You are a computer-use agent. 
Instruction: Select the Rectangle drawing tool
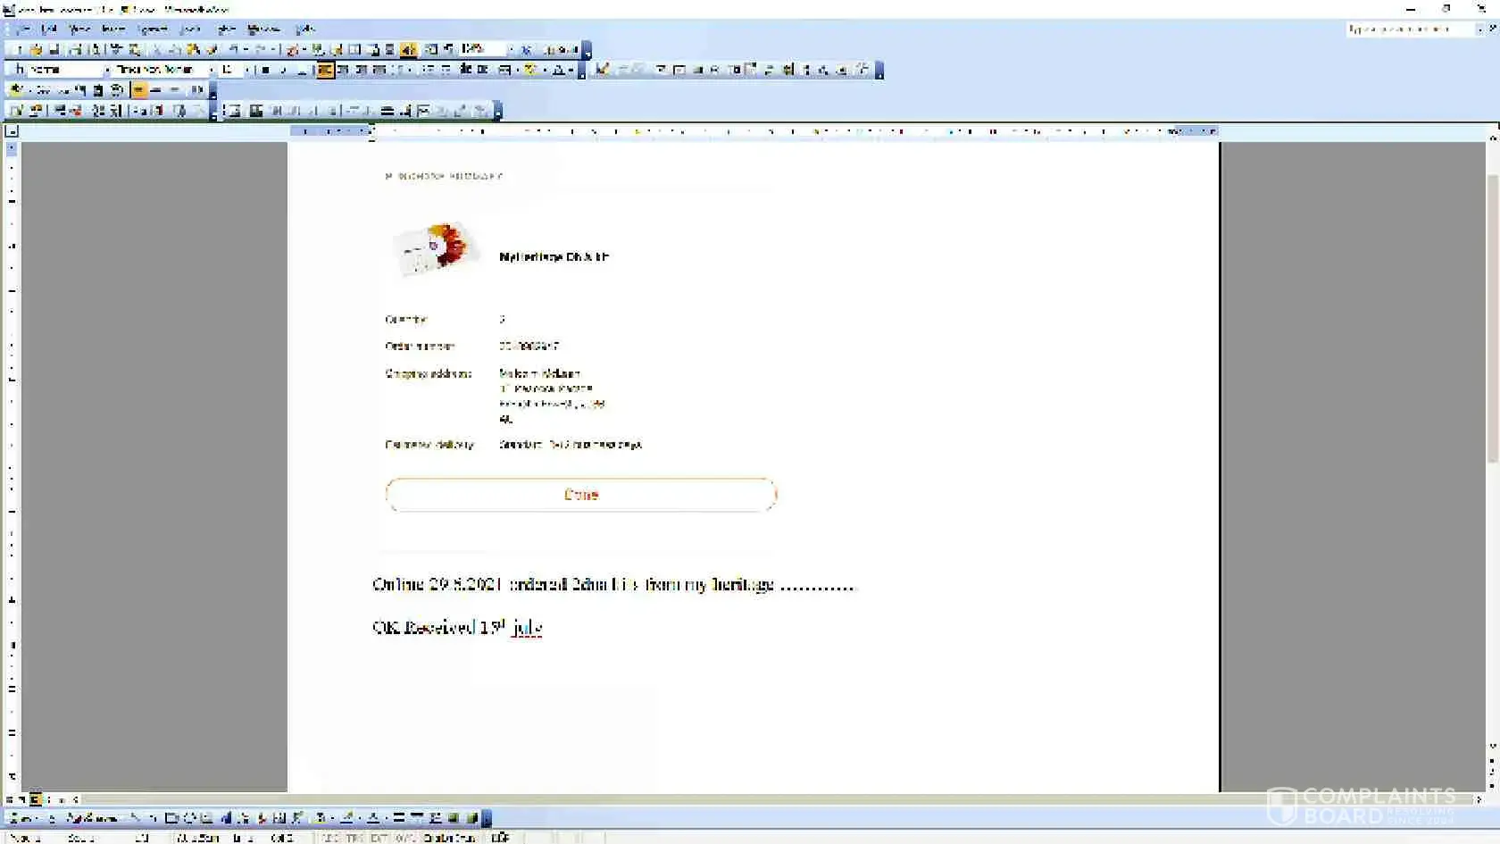(171, 817)
